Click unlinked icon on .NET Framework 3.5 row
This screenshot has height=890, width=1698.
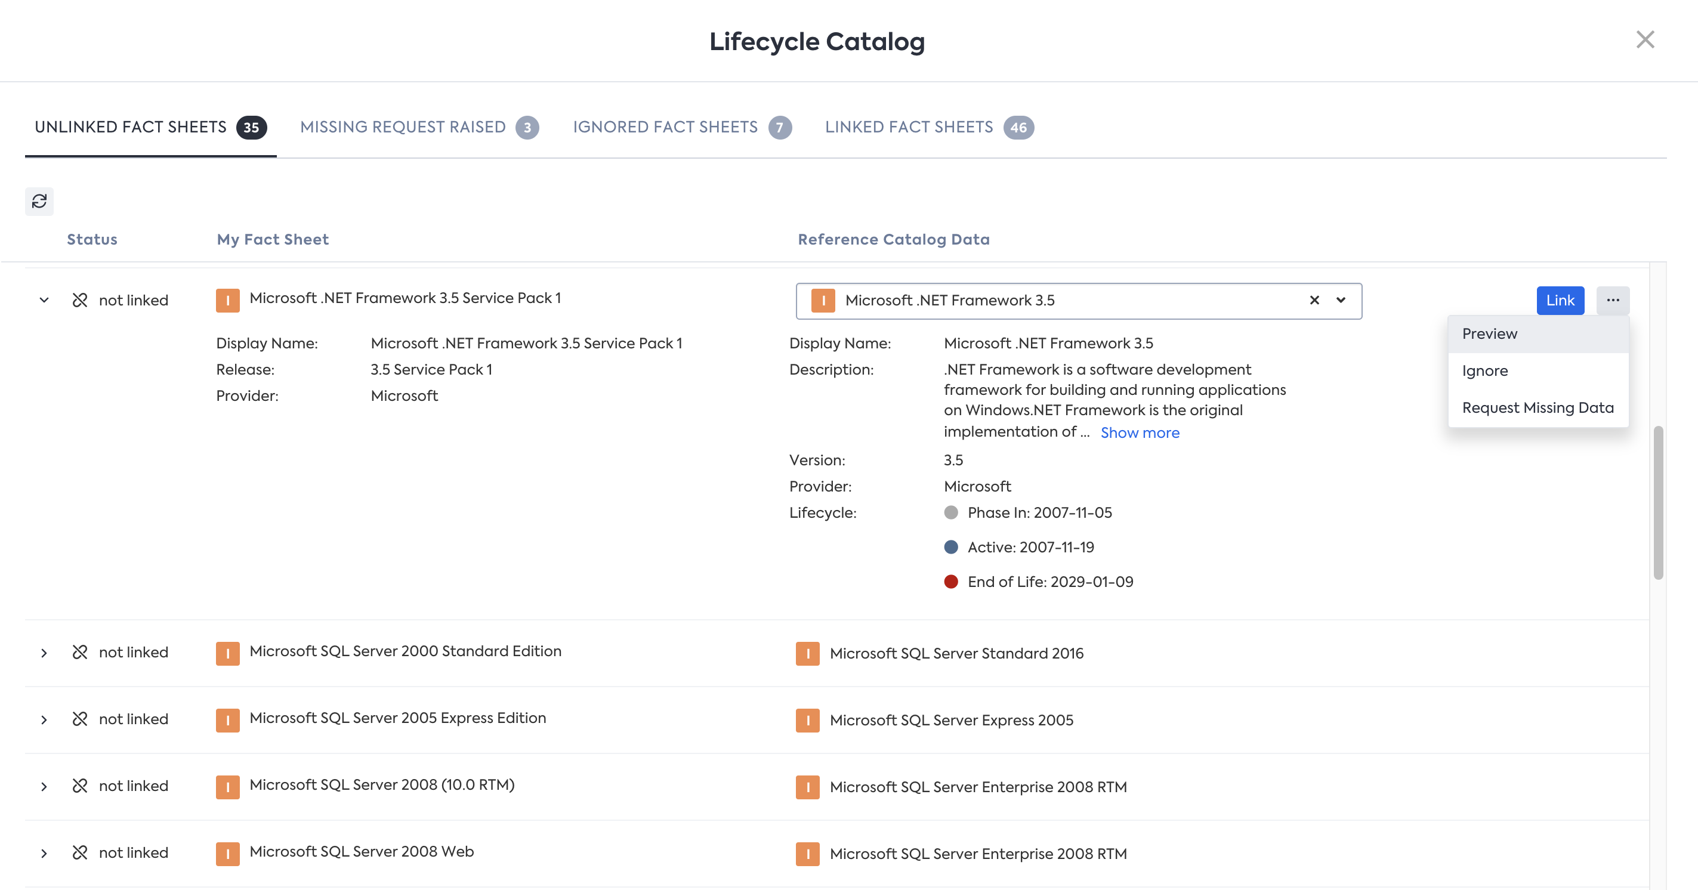click(x=80, y=300)
